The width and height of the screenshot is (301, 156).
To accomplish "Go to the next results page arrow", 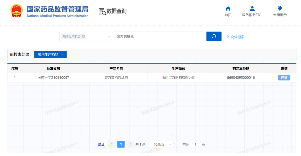I will 130,144.
